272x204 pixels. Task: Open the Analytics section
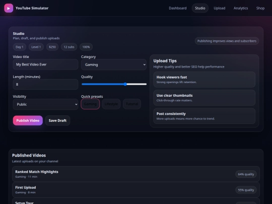click(241, 8)
